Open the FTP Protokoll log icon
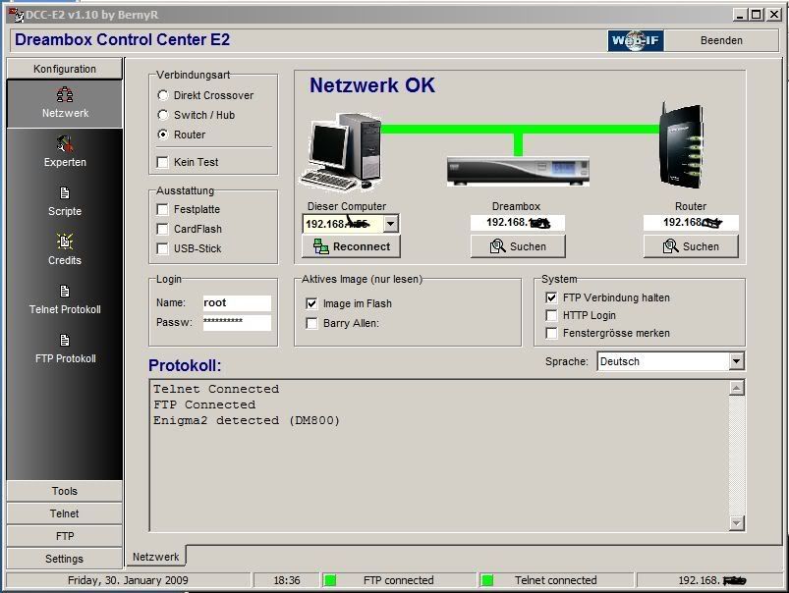The height and width of the screenshot is (593, 789). 65,340
